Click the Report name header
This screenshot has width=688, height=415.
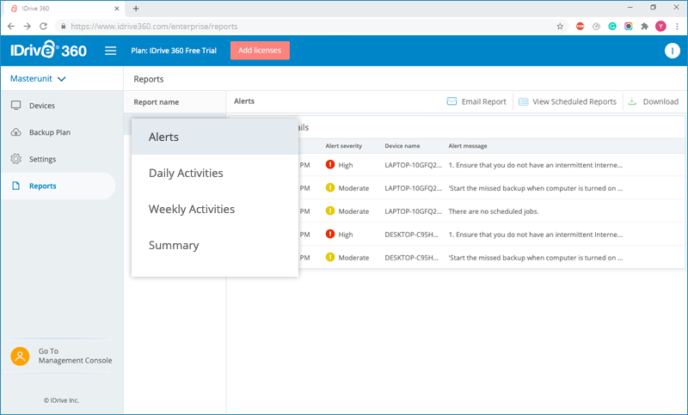[x=157, y=102]
